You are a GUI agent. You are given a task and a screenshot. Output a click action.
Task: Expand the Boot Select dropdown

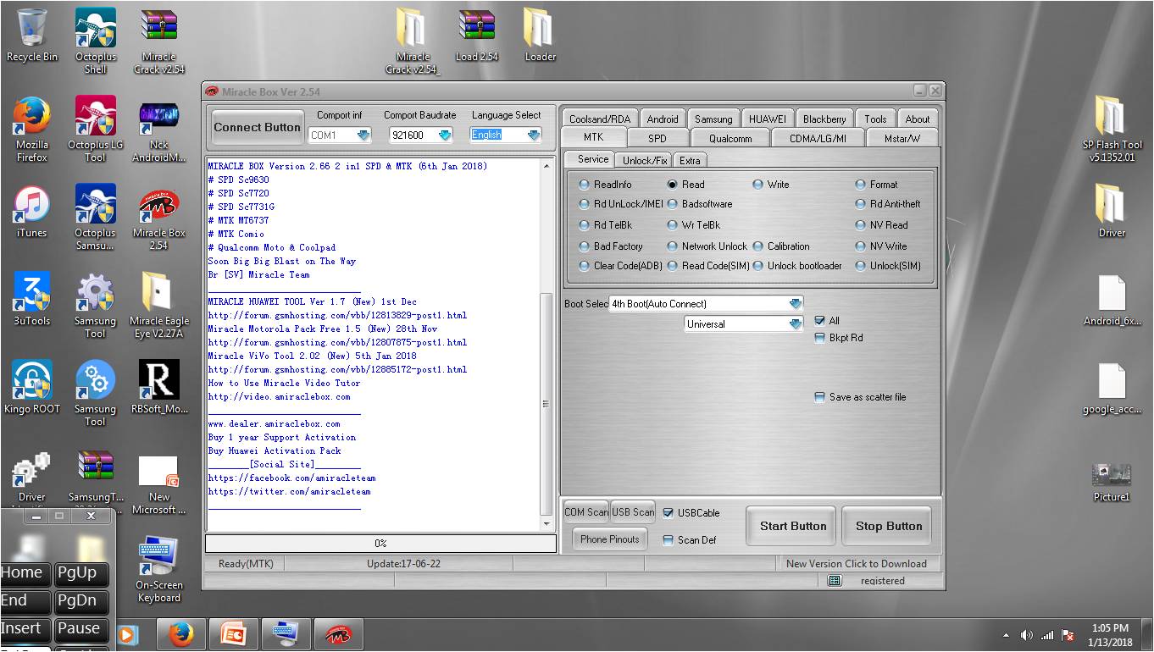794,303
